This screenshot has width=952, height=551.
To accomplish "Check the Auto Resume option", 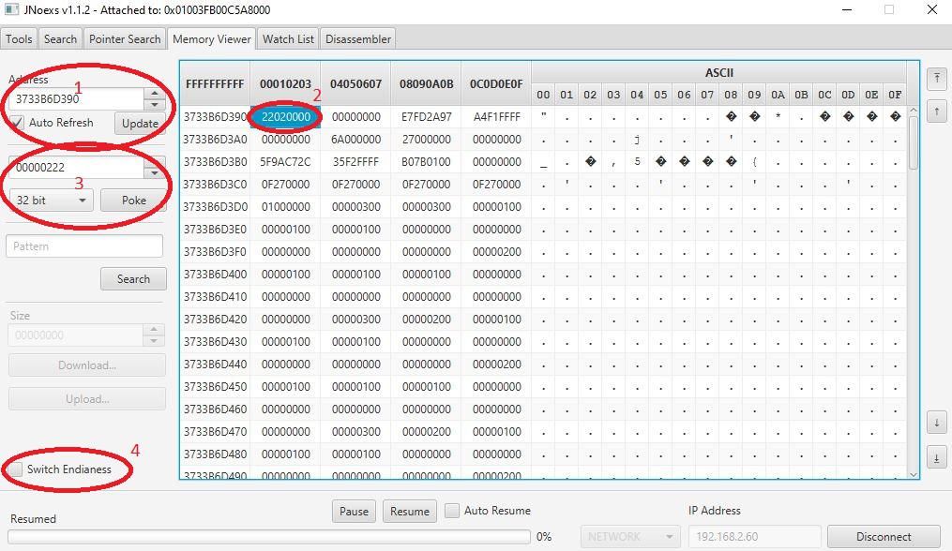I will click(452, 511).
